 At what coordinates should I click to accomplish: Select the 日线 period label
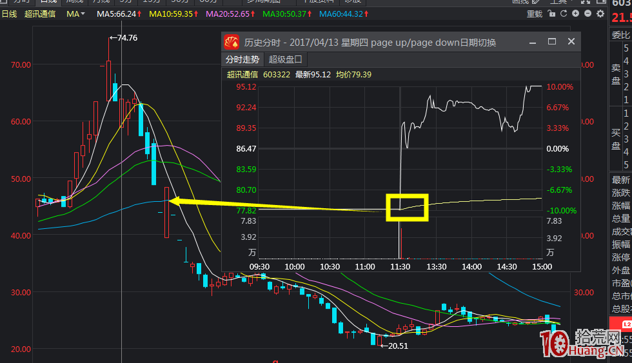[x=9, y=14]
